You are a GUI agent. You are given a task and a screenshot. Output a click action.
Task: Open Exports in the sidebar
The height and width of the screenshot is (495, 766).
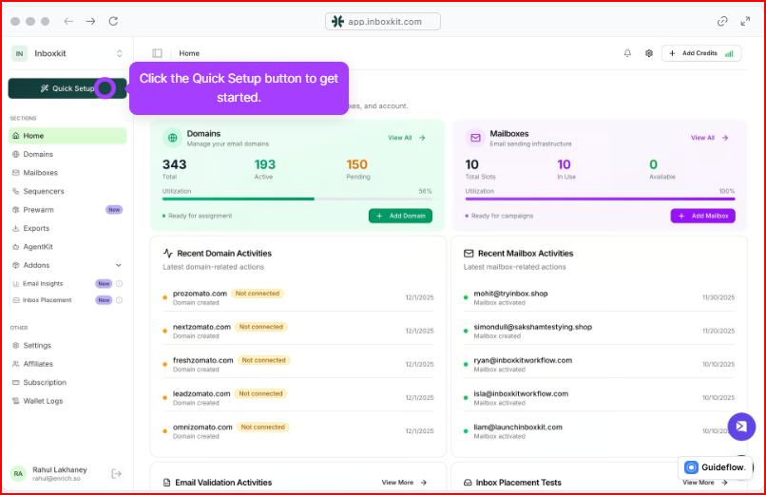pos(67,228)
